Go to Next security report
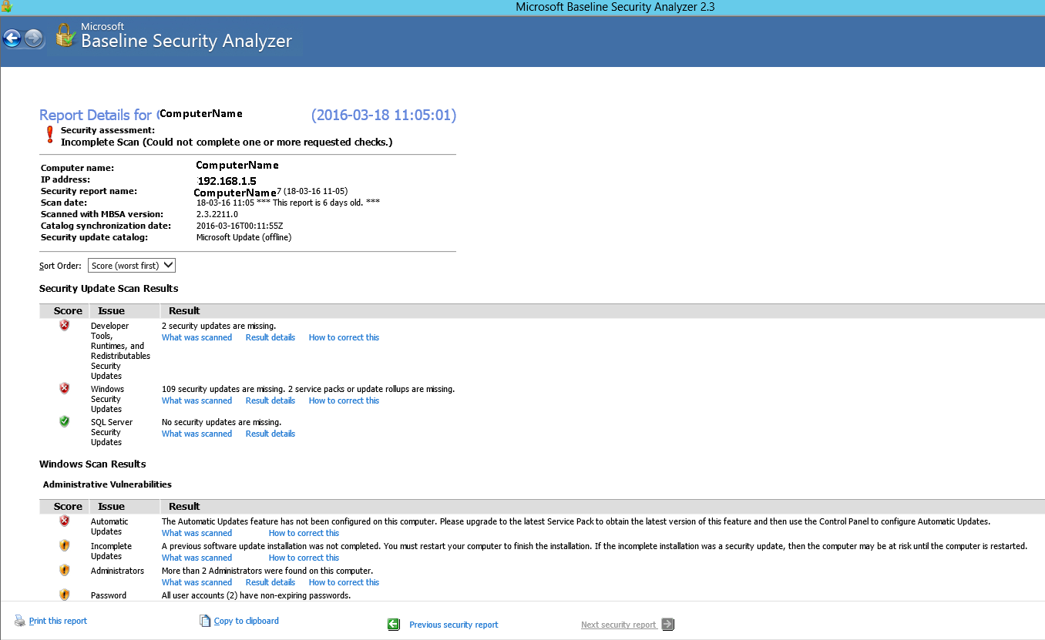The width and height of the screenshot is (1045, 640). [x=619, y=625]
